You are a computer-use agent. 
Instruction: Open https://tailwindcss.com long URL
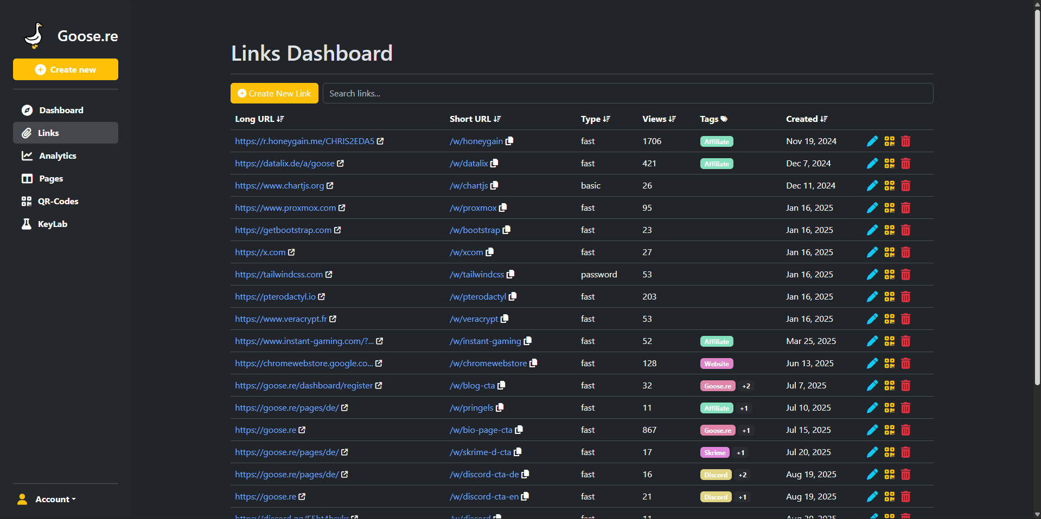pyautogui.click(x=279, y=274)
